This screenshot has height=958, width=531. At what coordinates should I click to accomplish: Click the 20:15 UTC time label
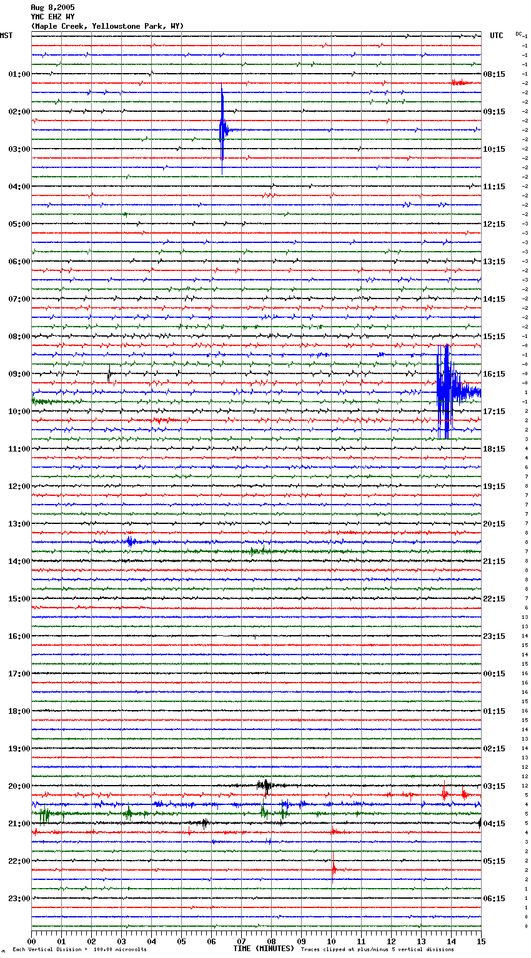click(494, 524)
